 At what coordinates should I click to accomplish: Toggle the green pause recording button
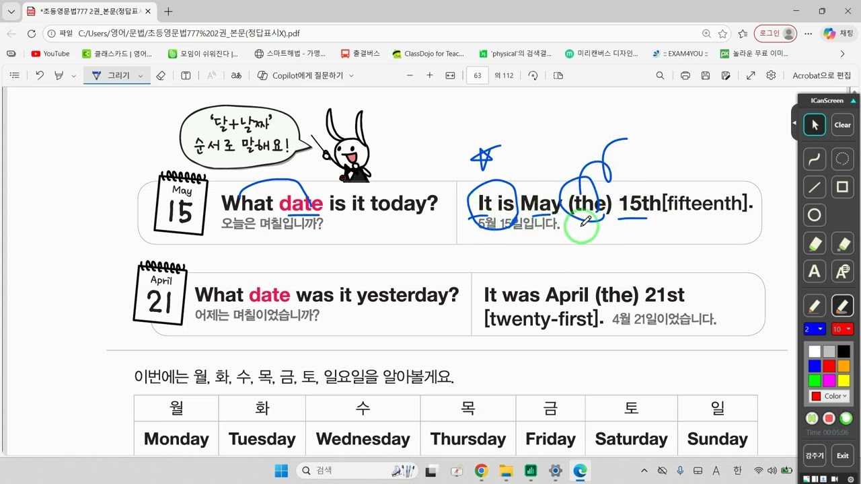[812, 418]
